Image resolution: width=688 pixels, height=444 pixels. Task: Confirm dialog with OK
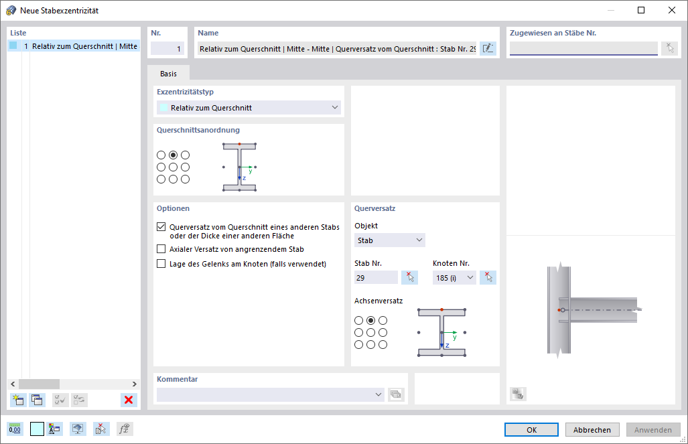[531, 429]
